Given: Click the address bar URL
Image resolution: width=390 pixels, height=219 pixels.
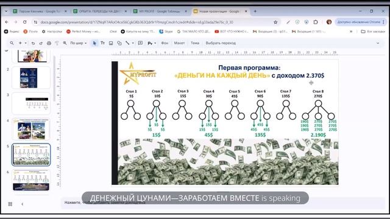Looking at the screenshot, I should (x=136, y=22).
